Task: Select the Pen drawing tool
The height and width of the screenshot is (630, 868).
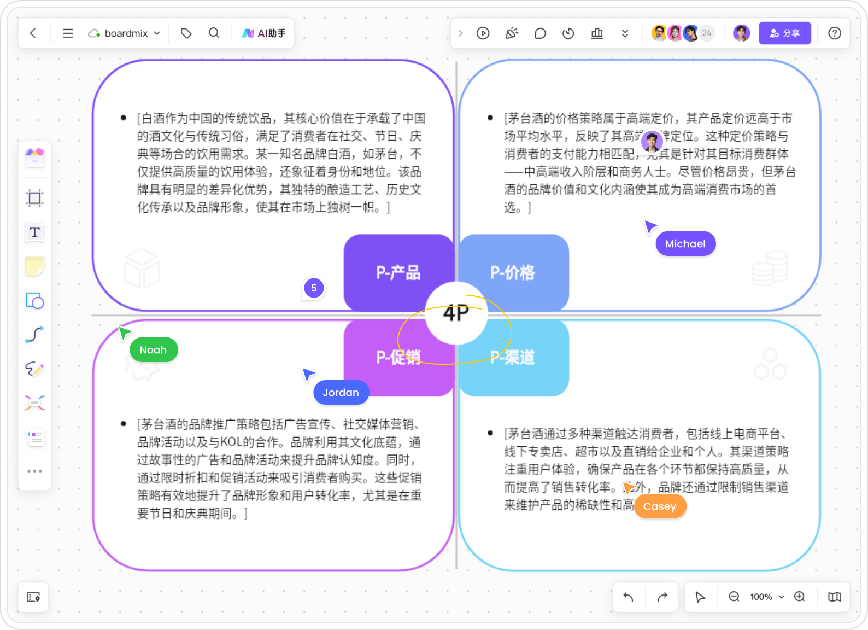Action: [x=34, y=369]
